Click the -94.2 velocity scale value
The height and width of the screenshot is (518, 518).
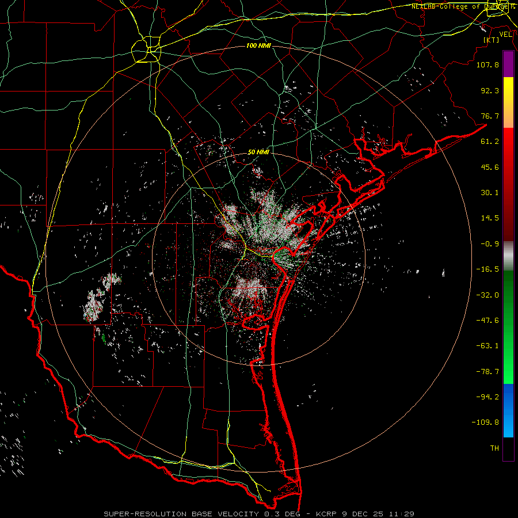[487, 397]
